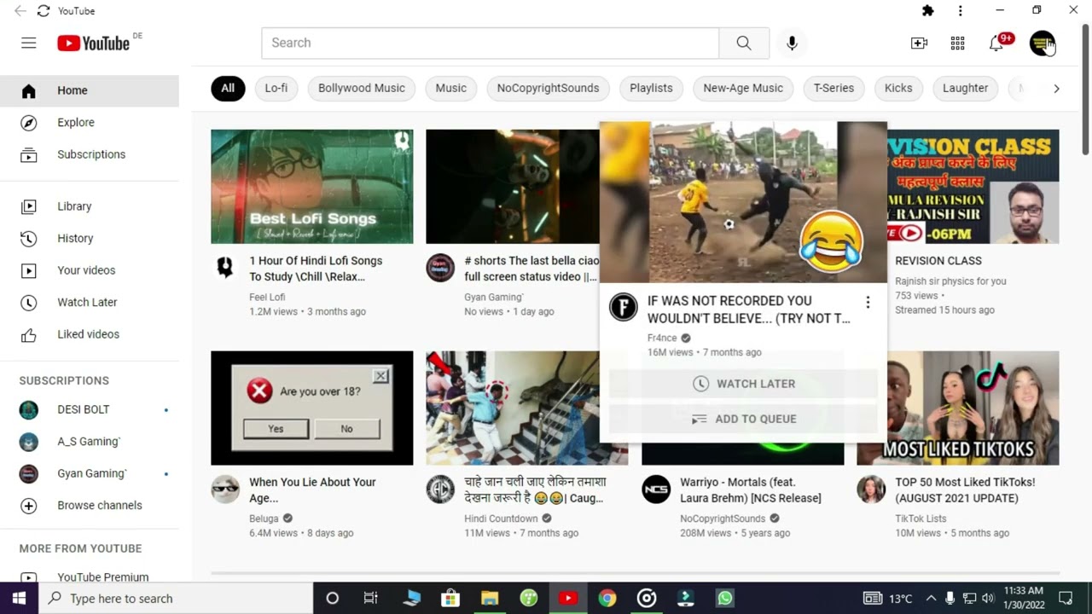Open the Fr4nce channel avatar
The image size is (1092, 614).
click(623, 307)
